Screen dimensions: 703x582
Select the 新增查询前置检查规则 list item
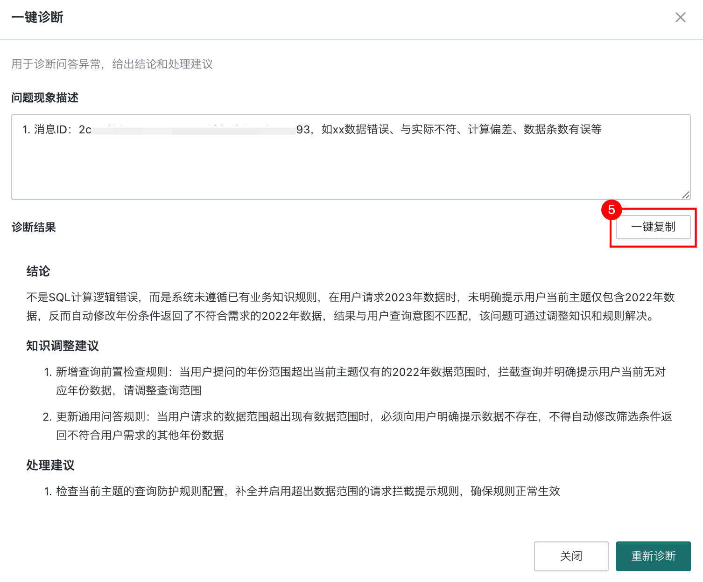355,381
